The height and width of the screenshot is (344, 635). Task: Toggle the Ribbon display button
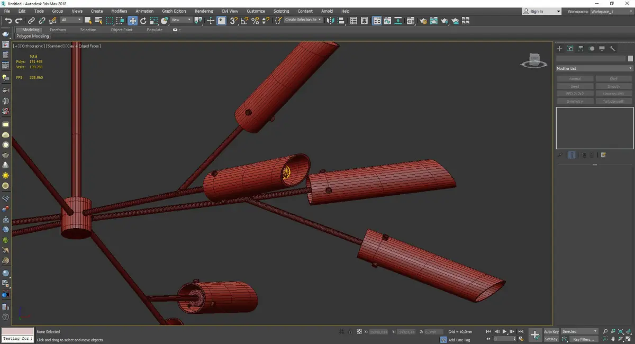coord(377,21)
